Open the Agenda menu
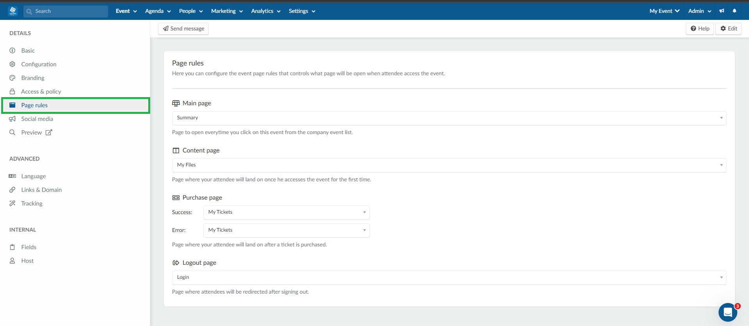The width and height of the screenshot is (749, 326). [158, 11]
